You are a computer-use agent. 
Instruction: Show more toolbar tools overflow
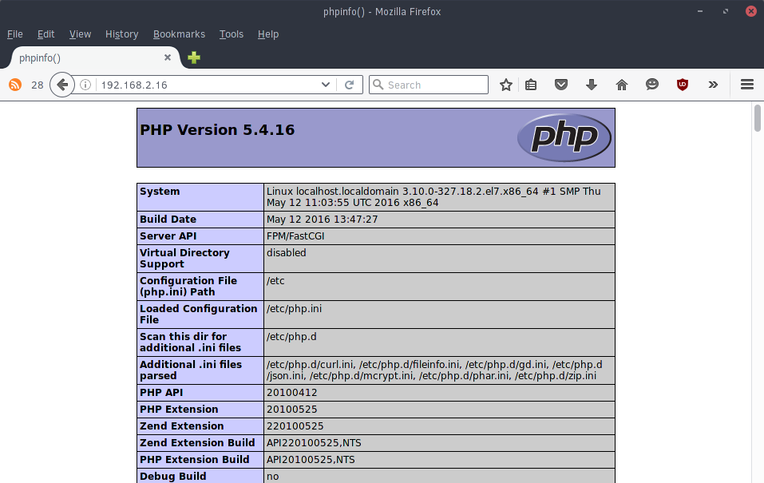coord(714,85)
